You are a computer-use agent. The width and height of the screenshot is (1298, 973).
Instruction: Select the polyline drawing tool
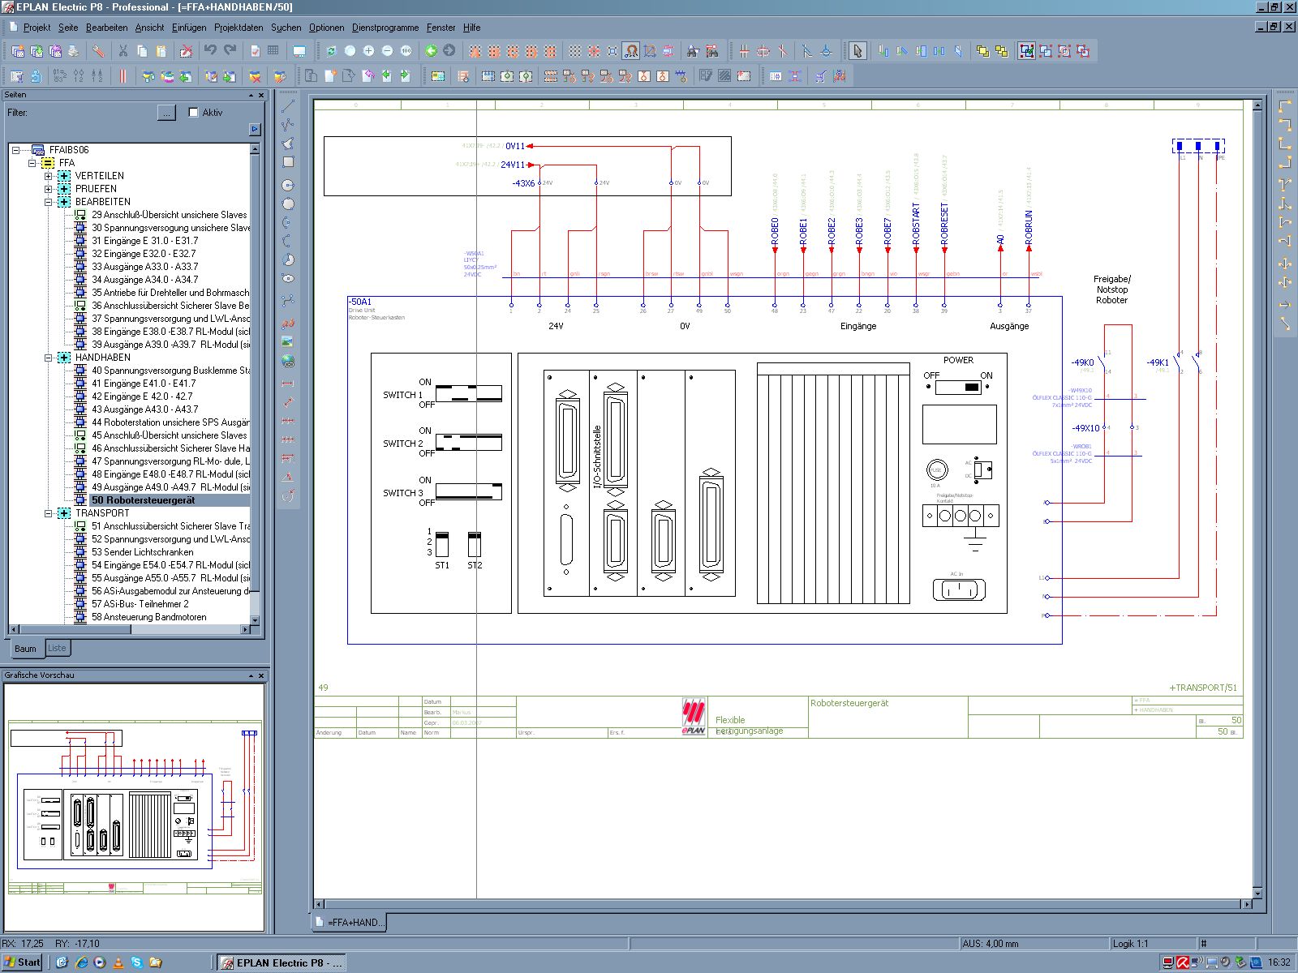click(x=288, y=125)
